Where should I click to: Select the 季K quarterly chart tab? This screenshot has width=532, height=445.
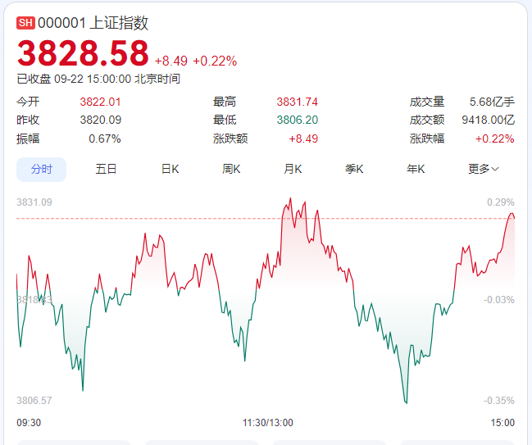click(x=354, y=169)
